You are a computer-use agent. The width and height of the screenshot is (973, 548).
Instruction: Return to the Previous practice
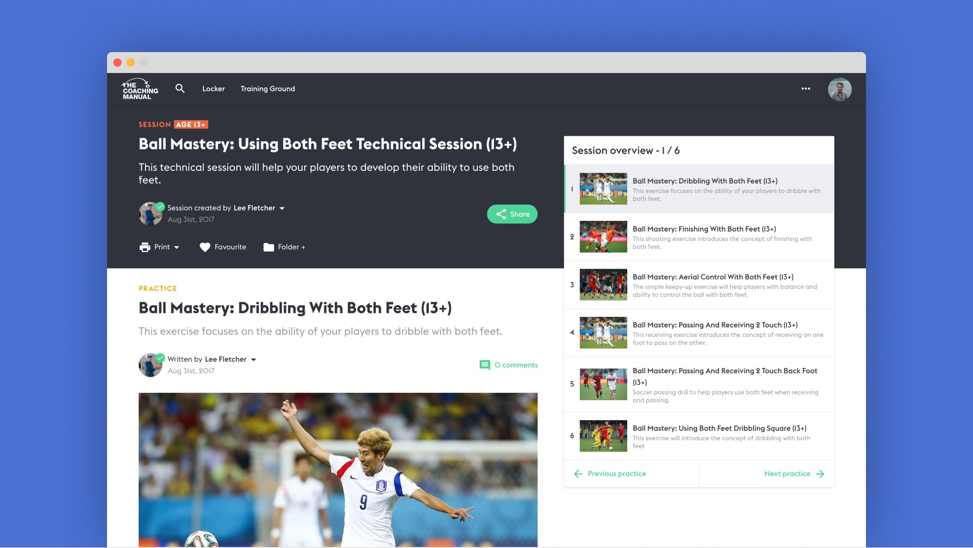point(616,473)
